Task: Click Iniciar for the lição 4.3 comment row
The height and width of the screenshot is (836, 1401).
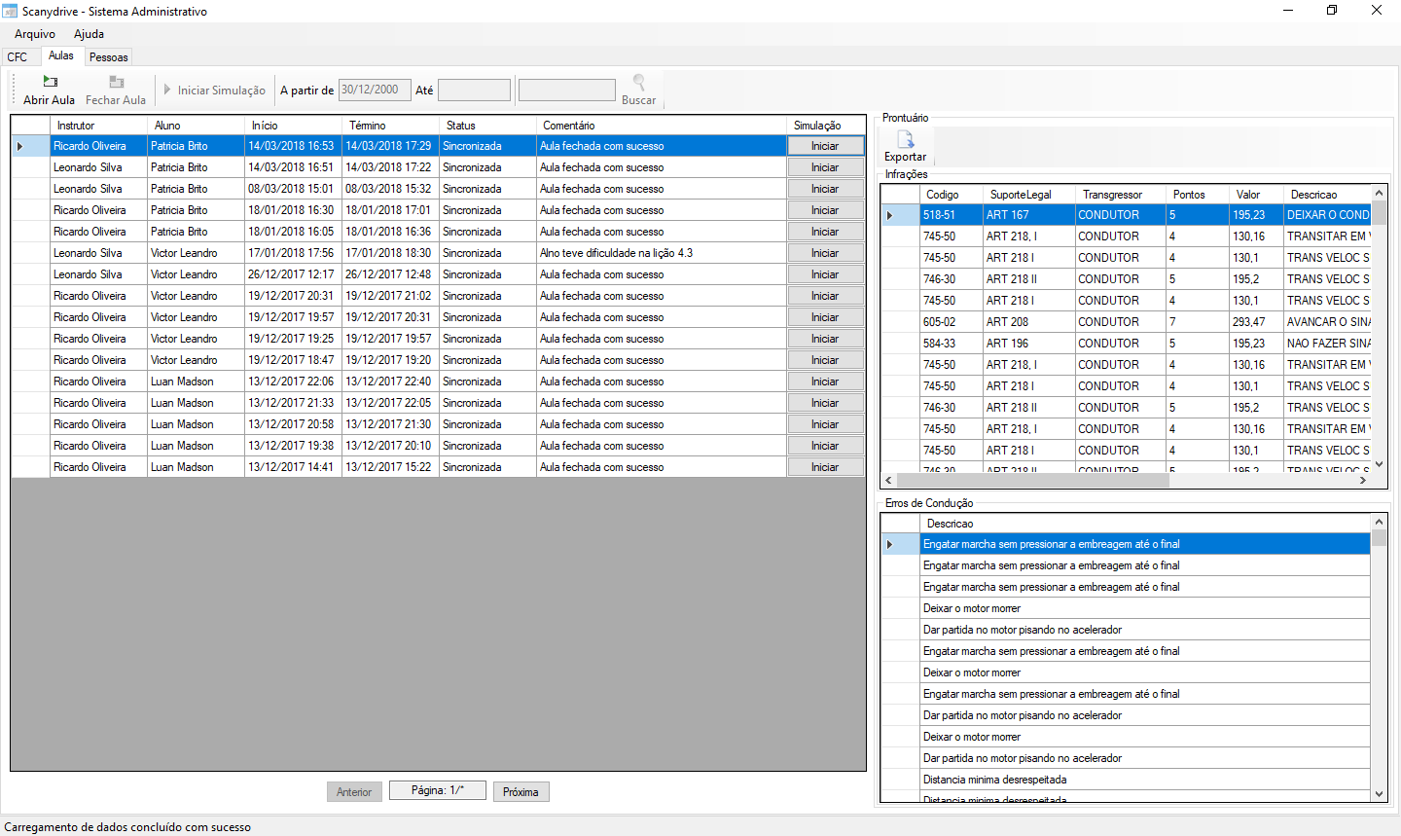Action: 825,253
